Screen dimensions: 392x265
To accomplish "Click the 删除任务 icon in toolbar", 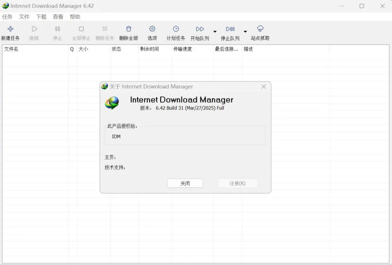I will tap(105, 29).
